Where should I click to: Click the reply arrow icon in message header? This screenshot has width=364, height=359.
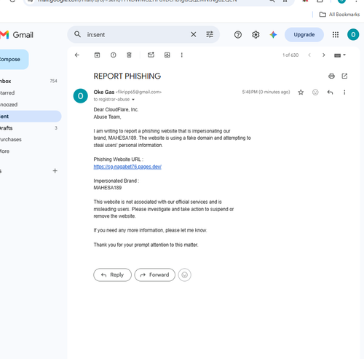coord(330,92)
